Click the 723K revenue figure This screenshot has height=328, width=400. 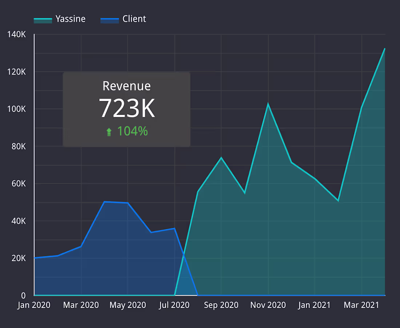pos(127,107)
